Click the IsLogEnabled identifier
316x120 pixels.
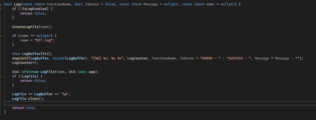coord(33,9)
